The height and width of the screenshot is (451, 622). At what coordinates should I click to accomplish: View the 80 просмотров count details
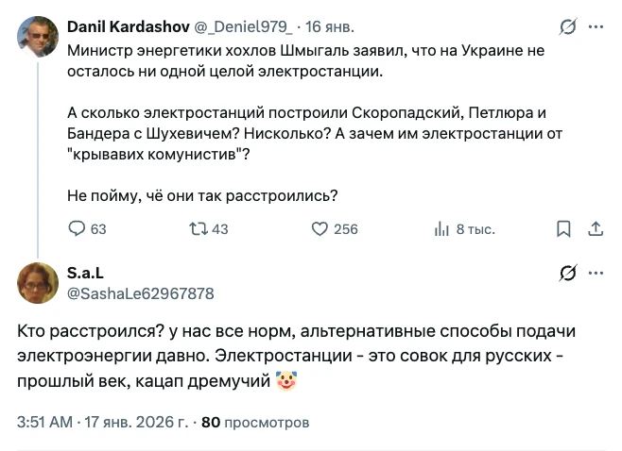(x=255, y=422)
